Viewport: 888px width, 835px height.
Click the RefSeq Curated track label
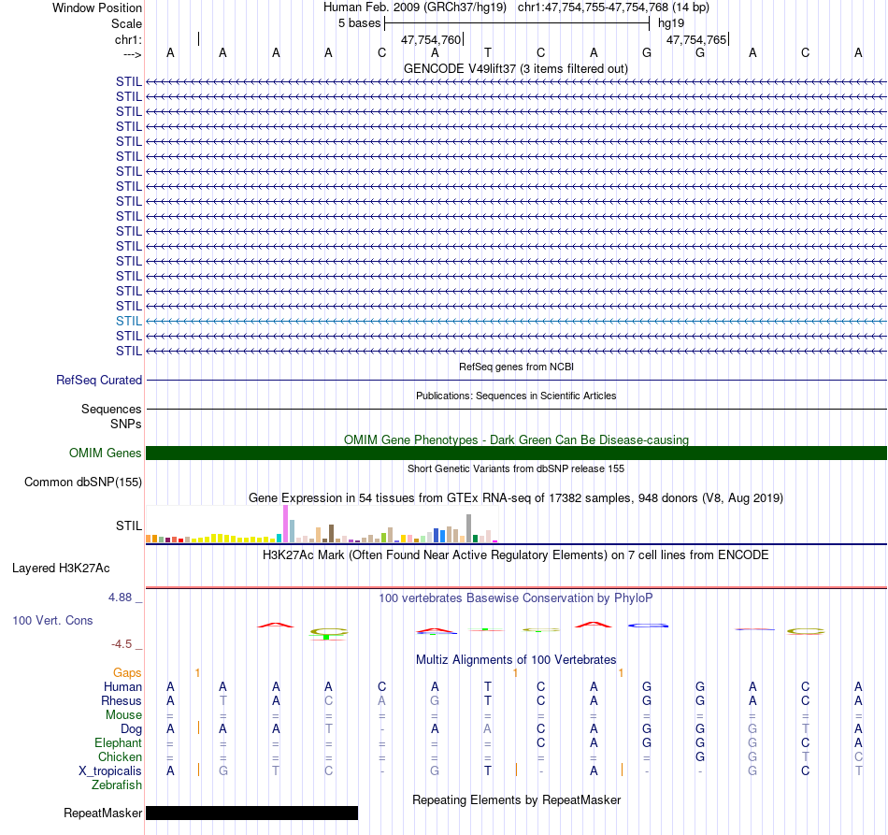click(x=98, y=381)
